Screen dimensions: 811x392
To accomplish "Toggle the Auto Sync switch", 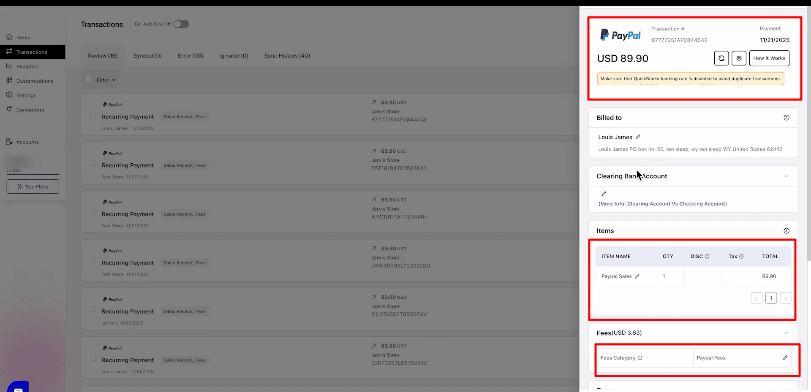I will point(181,24).
